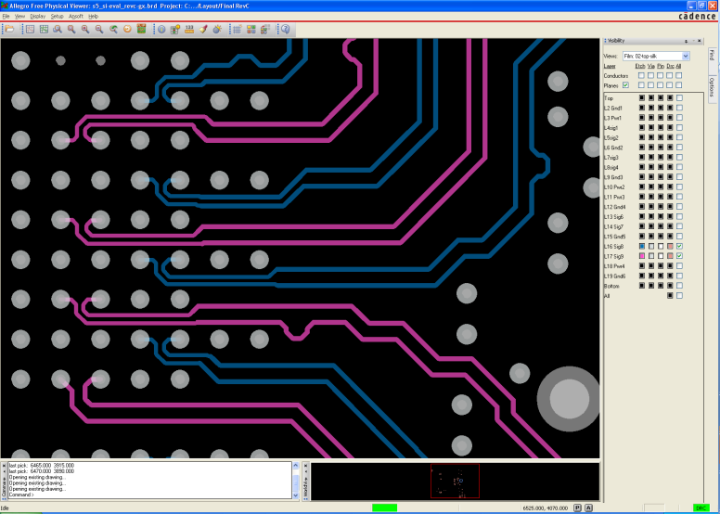Open the Views film dropdown

point(685,57)
